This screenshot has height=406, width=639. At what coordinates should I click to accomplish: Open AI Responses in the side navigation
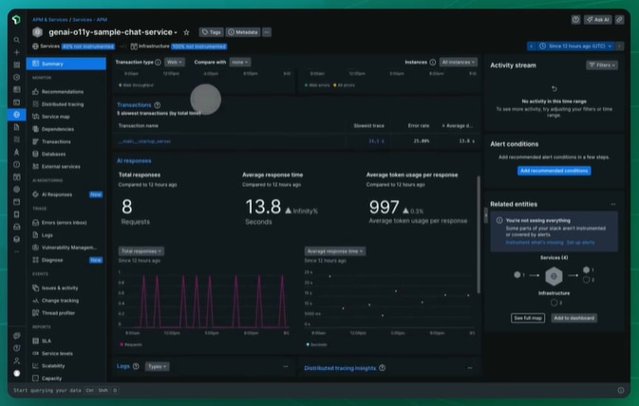click(57, 194)
